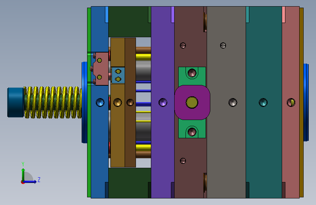The height and width of the screenshot is (205, 316).
Task: Select the large teal plate face
Action: tap(265, 102)
